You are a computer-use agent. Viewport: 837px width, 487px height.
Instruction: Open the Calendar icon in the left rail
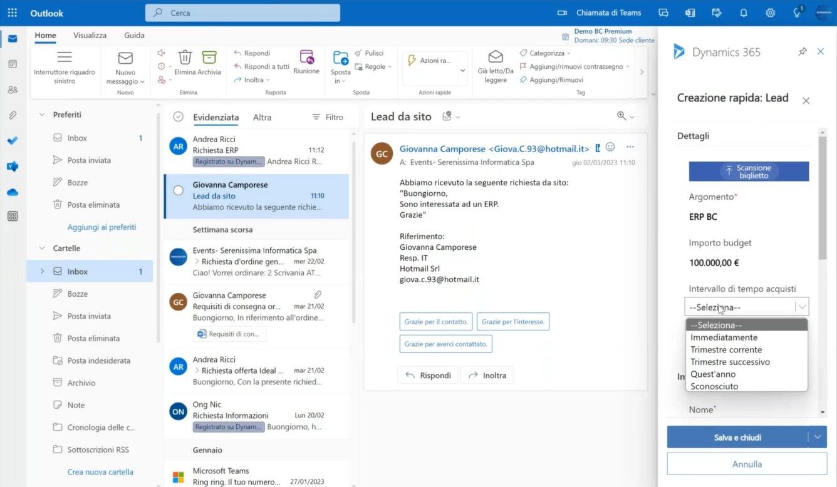(12, 63)
